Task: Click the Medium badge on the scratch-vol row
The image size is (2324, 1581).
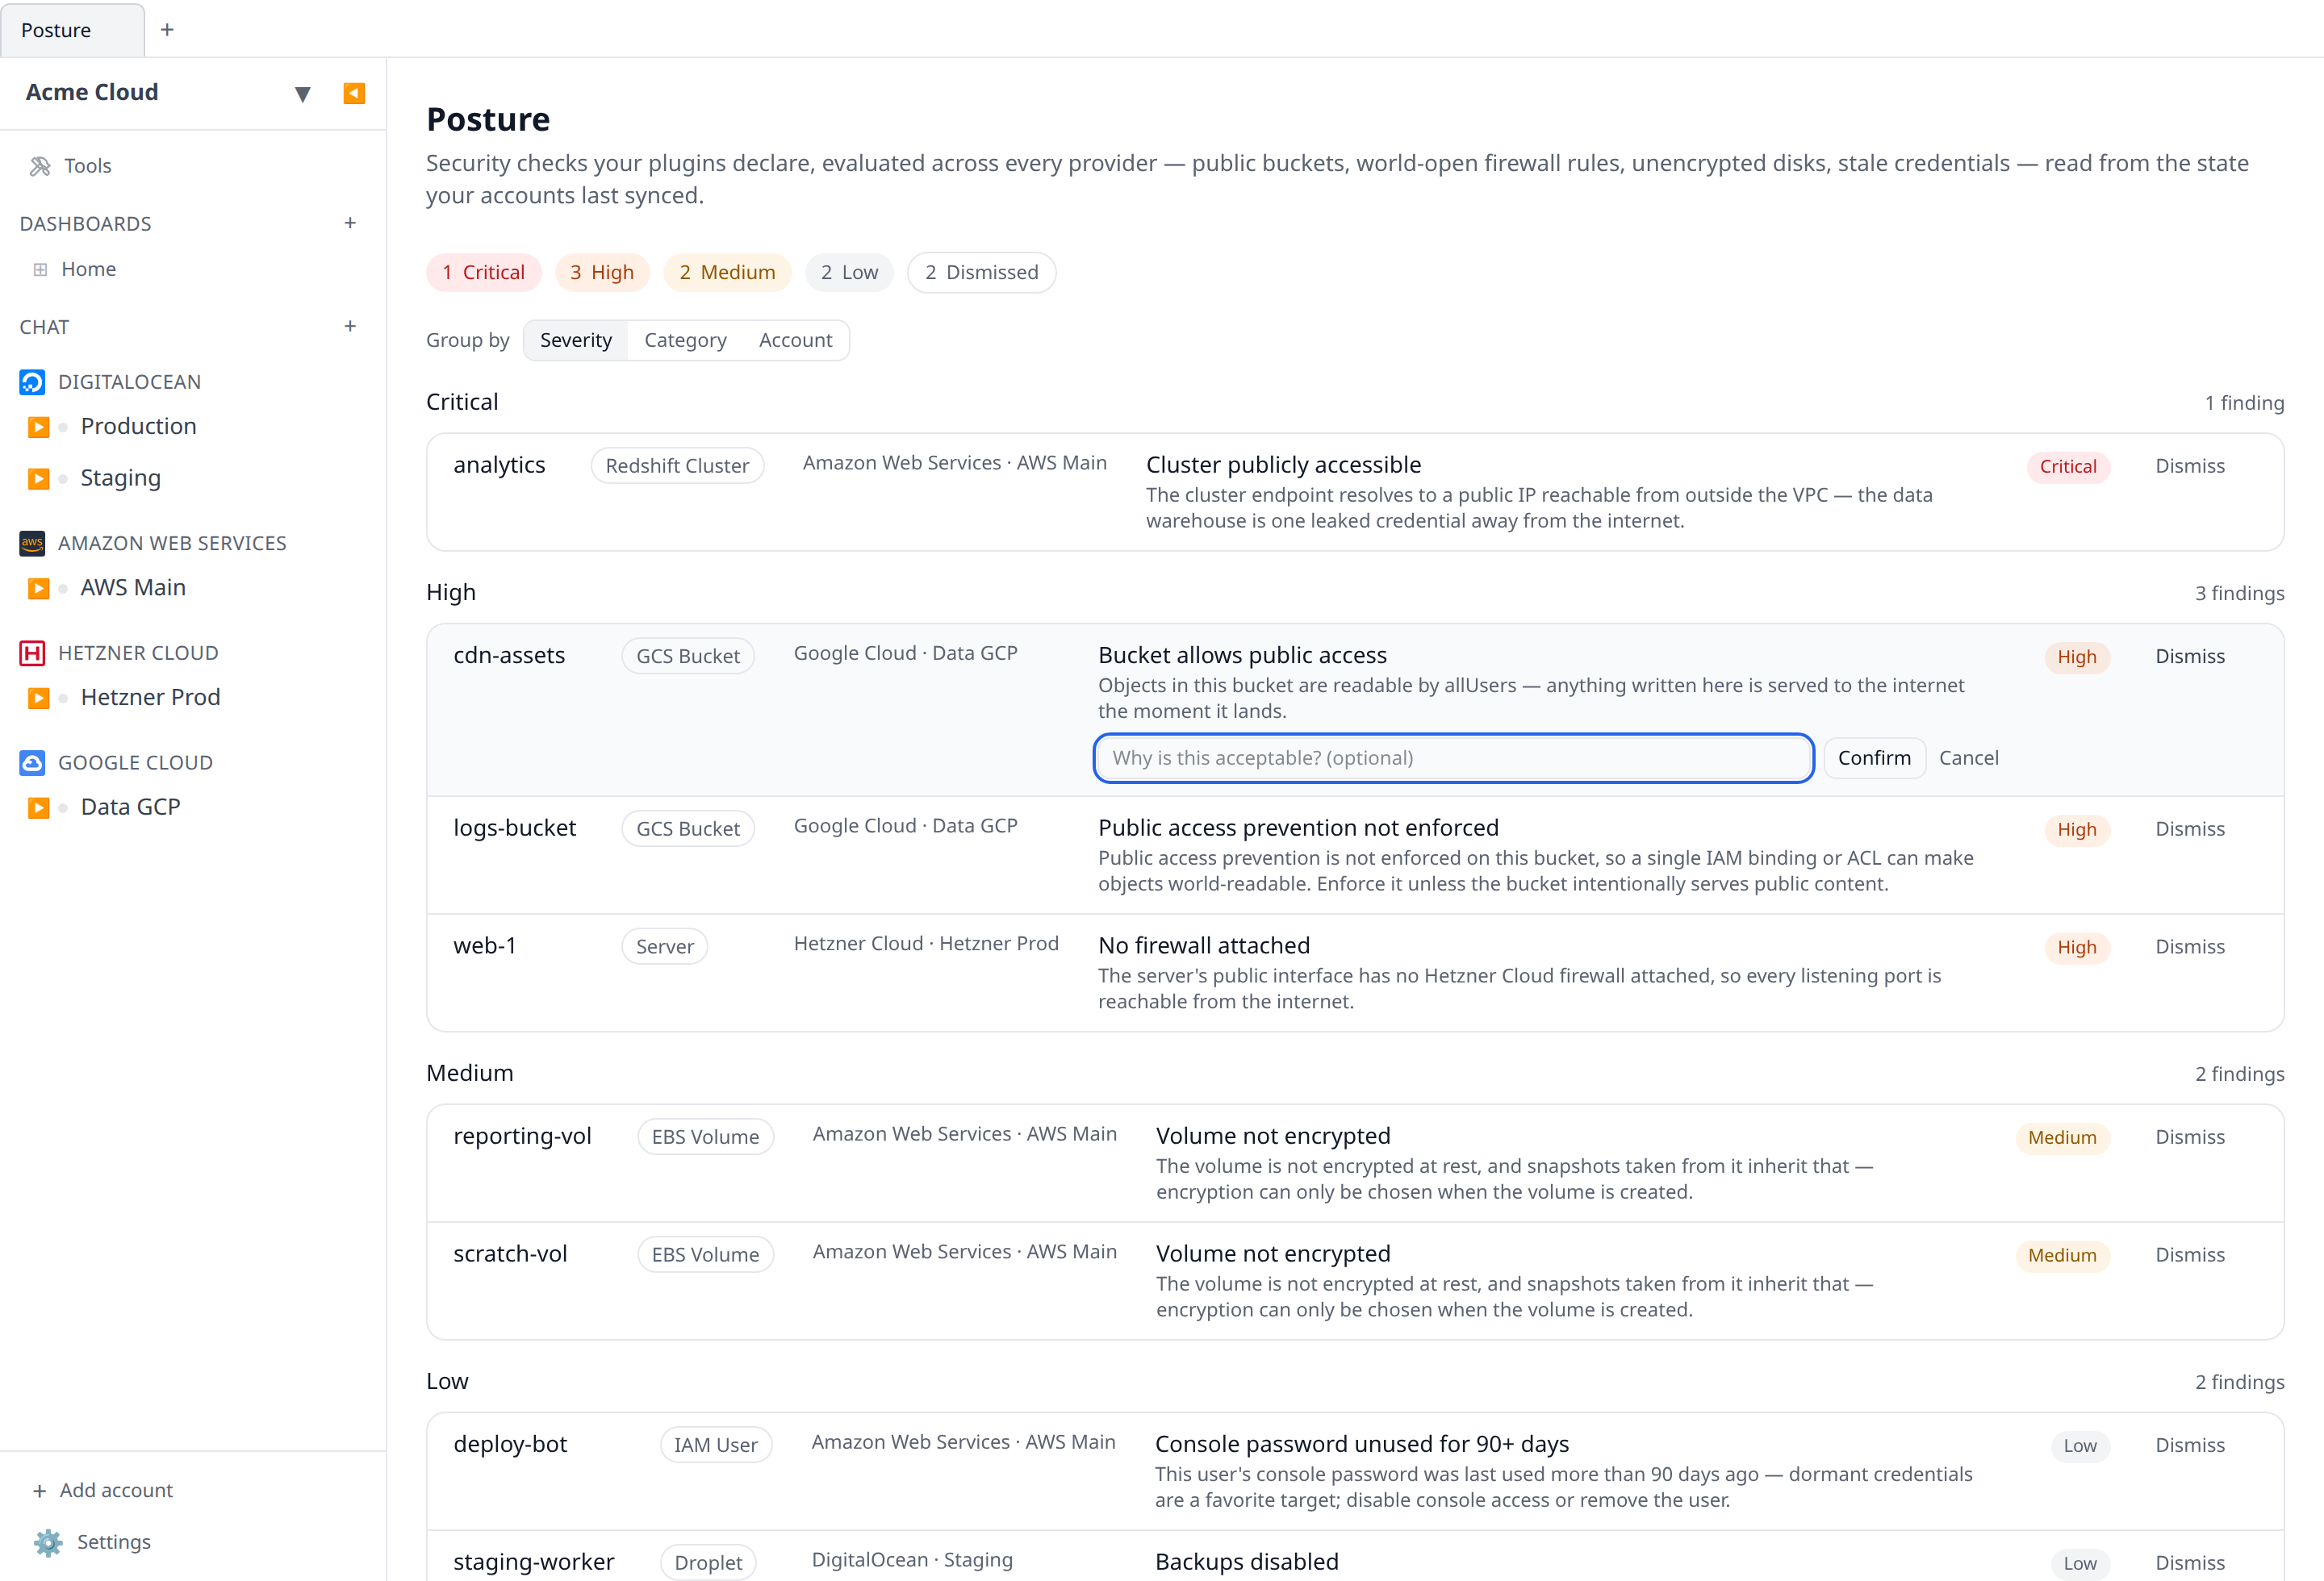Action: tap(2062, 1255)
